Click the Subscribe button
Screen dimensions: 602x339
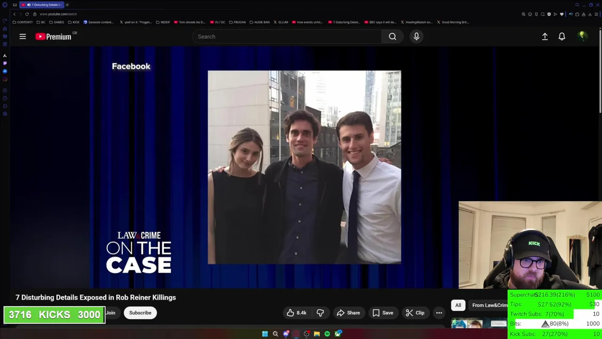140,313
